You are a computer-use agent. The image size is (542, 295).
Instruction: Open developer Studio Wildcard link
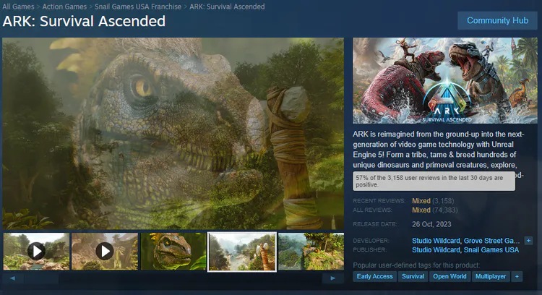point(436,241)
